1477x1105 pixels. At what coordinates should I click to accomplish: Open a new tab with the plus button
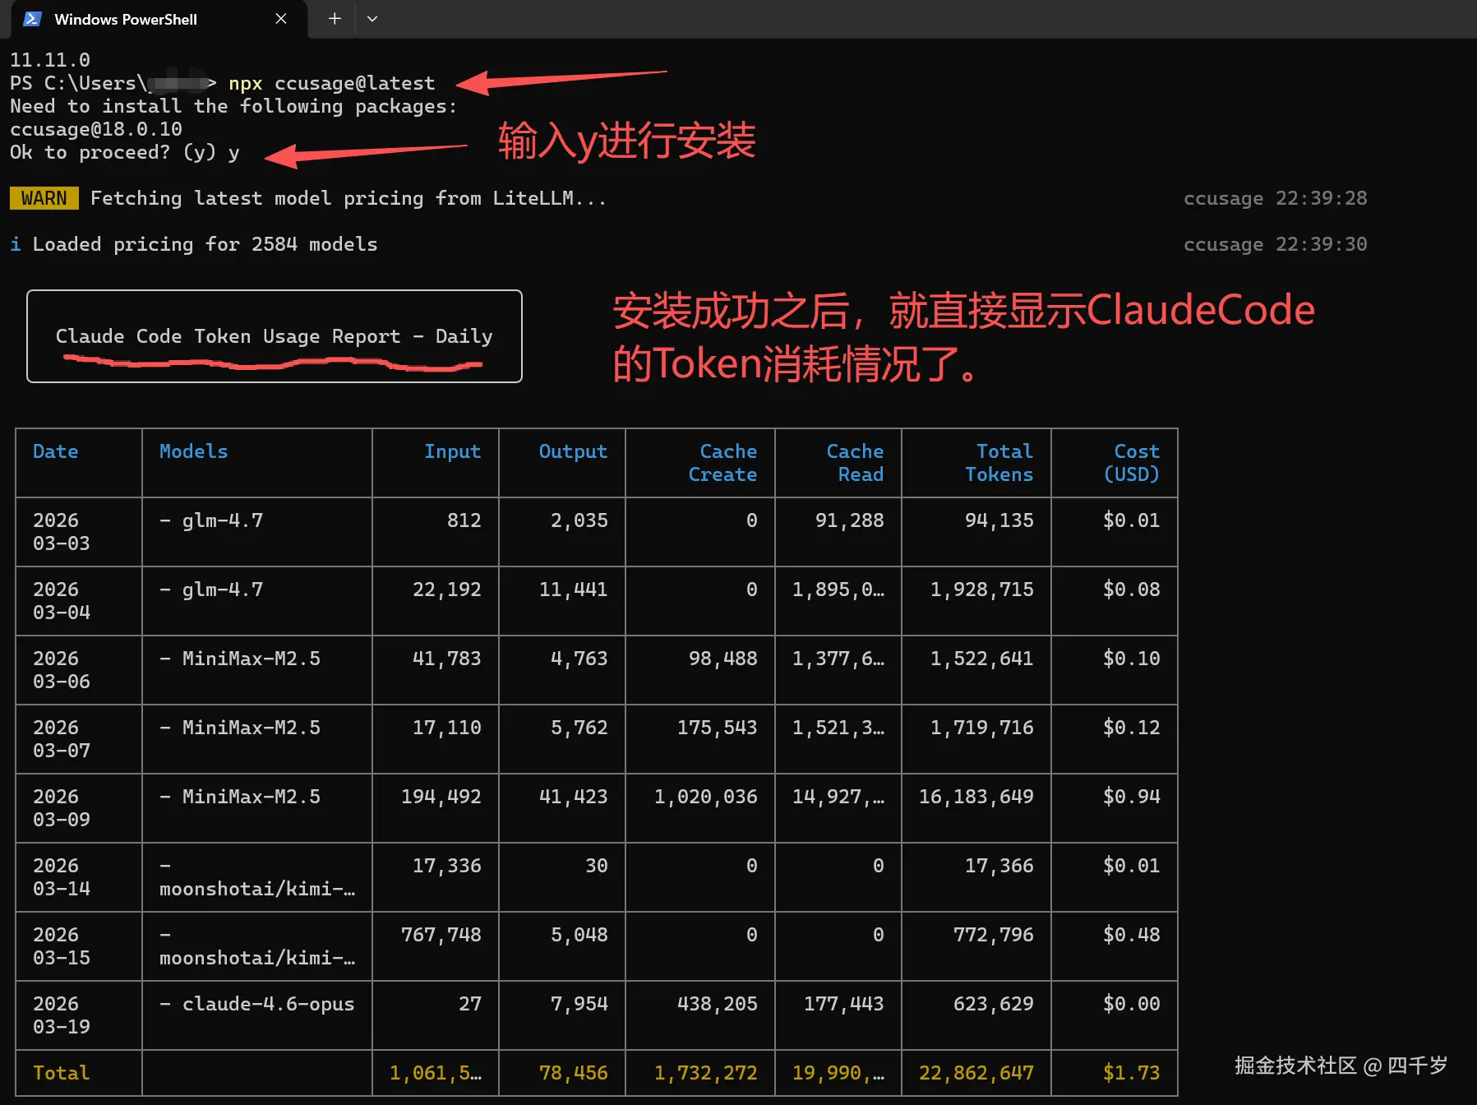point(333,19)
